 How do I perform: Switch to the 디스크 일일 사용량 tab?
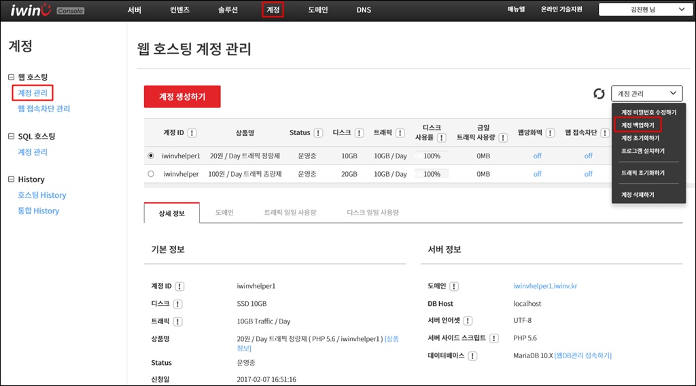pos(372,213)
